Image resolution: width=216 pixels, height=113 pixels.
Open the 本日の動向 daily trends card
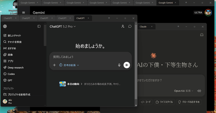pyautogui.click(x=90, y=84)
